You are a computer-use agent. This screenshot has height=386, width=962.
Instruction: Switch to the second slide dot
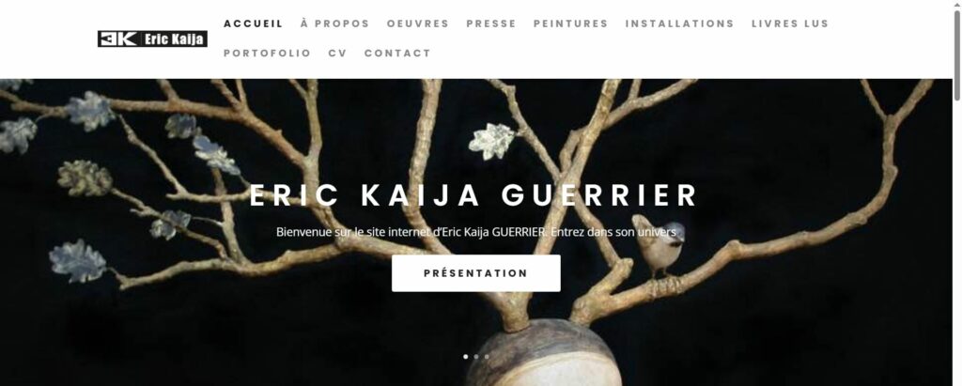[x=476, y=357]
